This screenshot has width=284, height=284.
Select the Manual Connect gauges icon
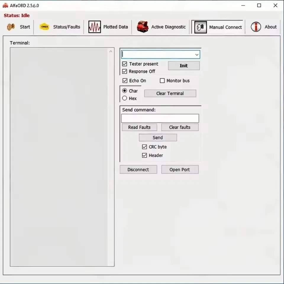click(200, 27)
